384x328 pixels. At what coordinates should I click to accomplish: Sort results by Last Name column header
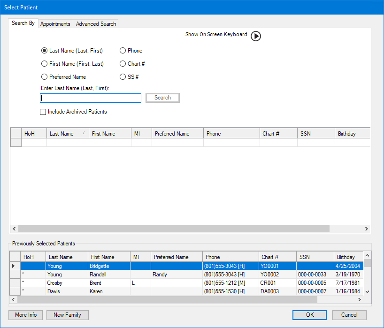(67, 134)
